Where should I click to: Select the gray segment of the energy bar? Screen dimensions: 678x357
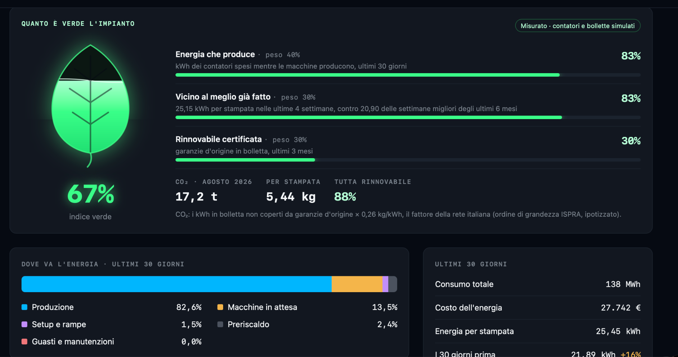(x=393, y=284)
